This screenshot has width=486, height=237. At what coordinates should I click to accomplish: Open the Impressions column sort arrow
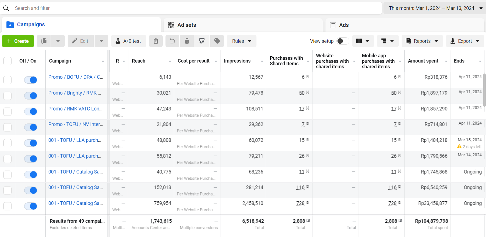(x=262, y=61)
